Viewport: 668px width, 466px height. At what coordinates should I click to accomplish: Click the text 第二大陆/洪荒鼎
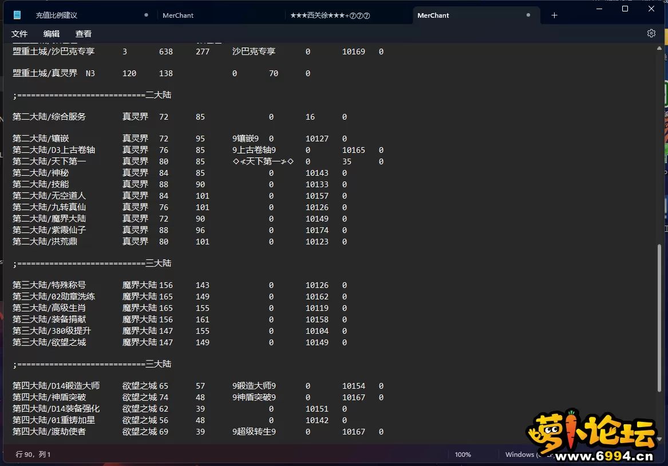45,242
